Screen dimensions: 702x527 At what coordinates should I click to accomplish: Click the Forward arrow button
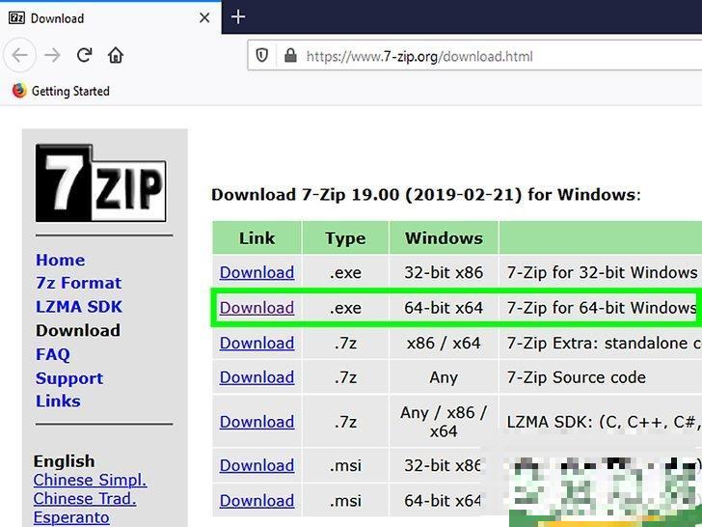click(53, 55)
